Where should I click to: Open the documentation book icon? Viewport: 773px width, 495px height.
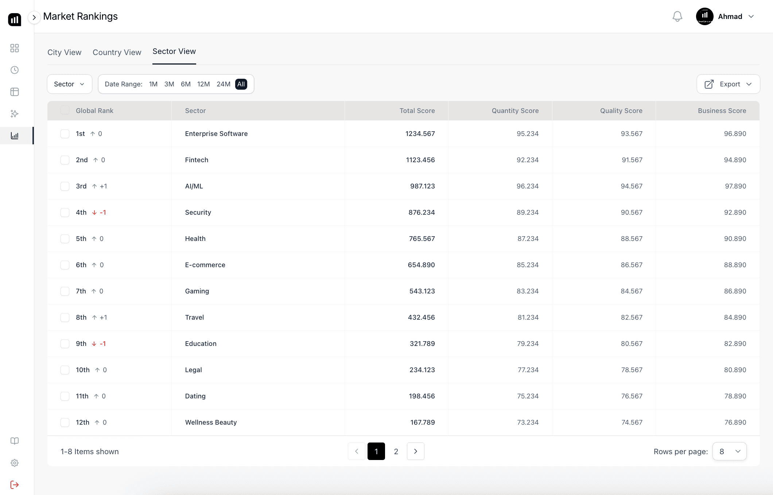pyautogui.click(x=15, y=441)
